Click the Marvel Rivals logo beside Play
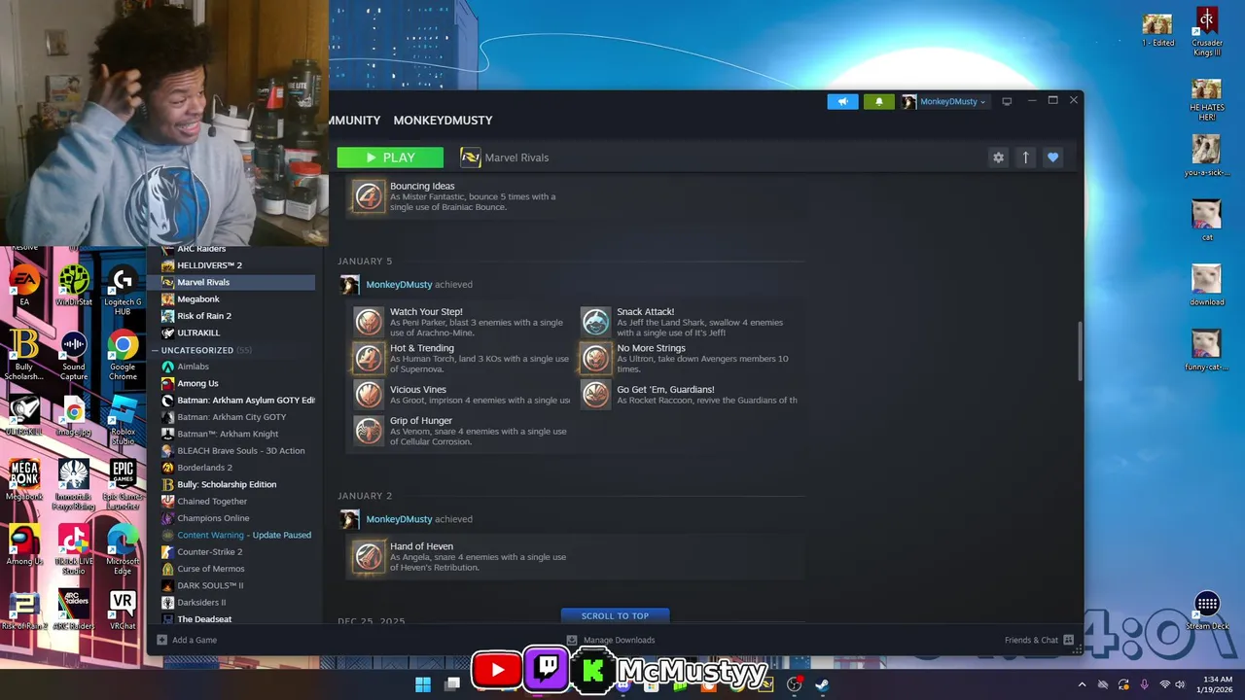1245x700 pixels. (x=471, y=157)
